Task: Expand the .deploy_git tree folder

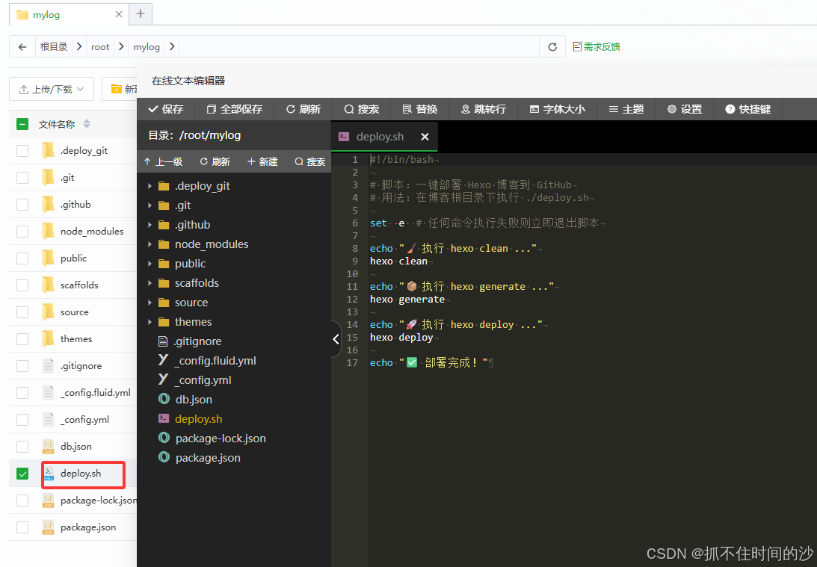Action: (x=149, y=186)
